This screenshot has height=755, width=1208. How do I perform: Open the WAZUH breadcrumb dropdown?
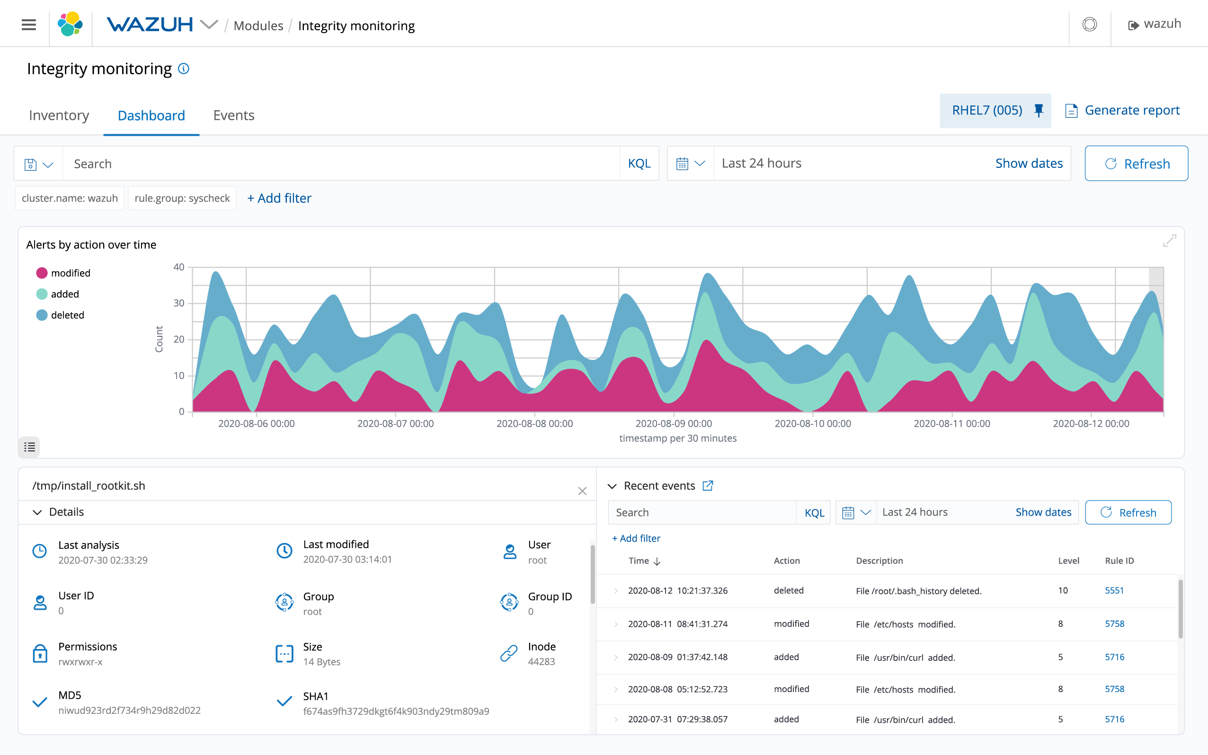pyautogui.click(x=209, y=25)
